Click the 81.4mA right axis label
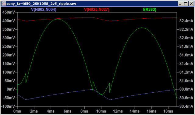 186,64
